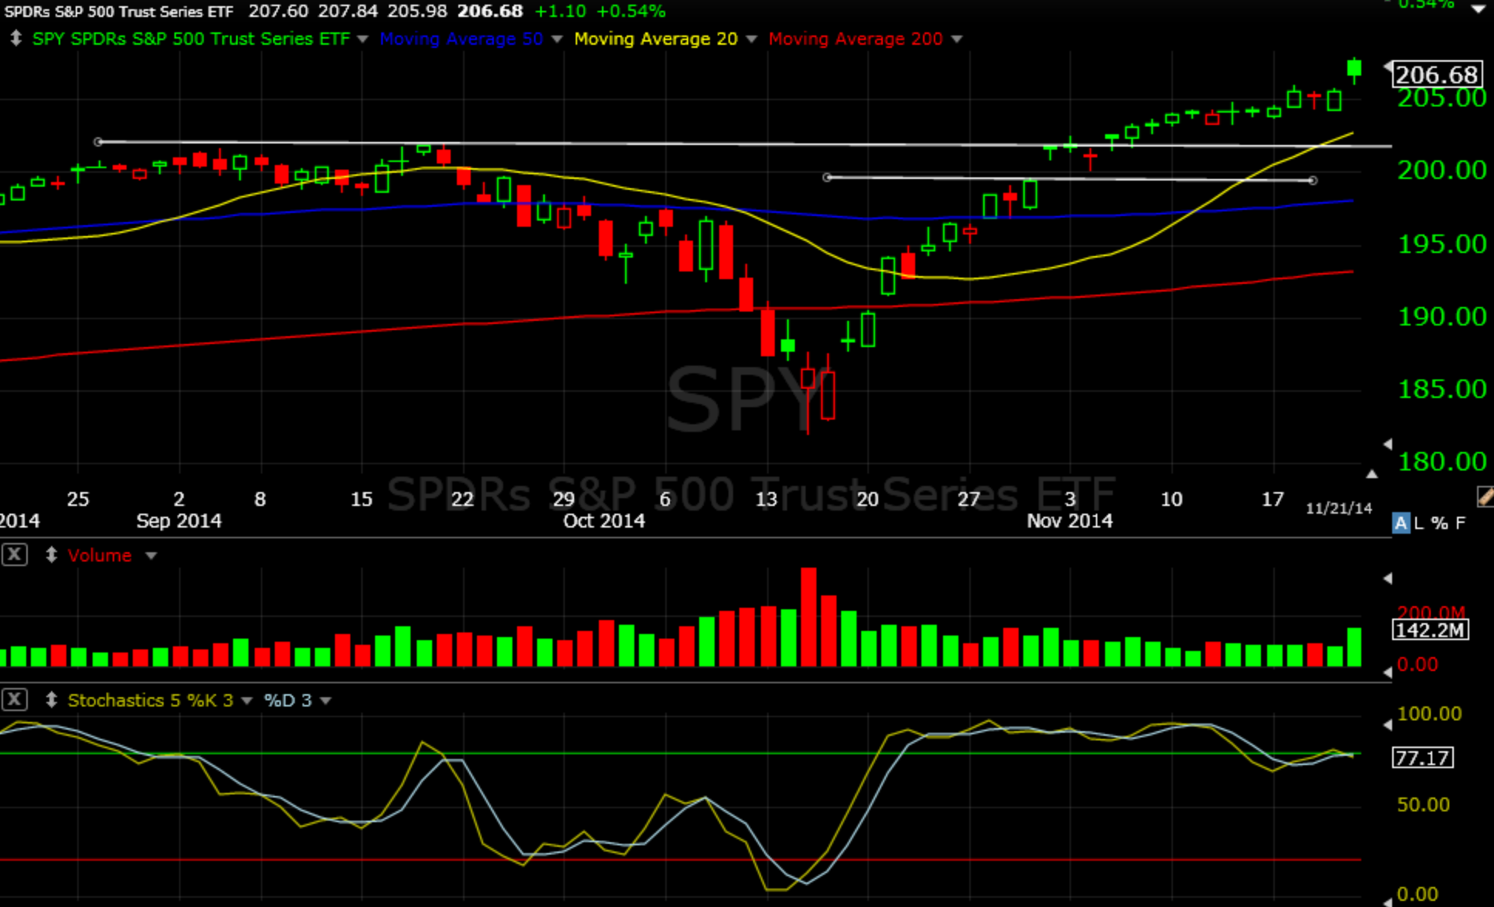Open the Volume settings dropdown arrow
Image resolution: width=1494 pixels, height=907 pixels.
click(151, 555)
